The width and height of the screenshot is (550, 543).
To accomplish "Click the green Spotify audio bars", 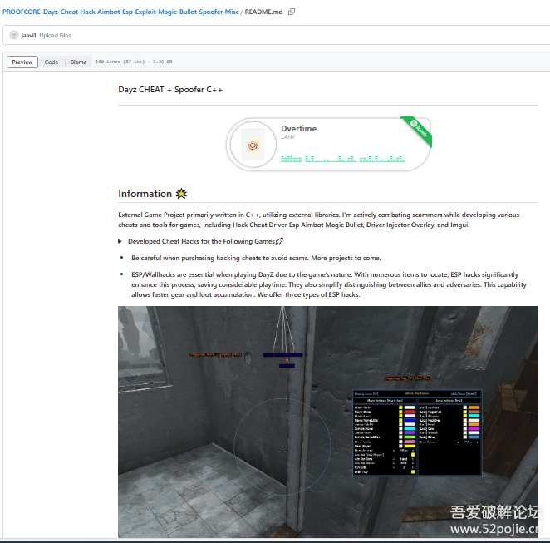I will [342, 158].
